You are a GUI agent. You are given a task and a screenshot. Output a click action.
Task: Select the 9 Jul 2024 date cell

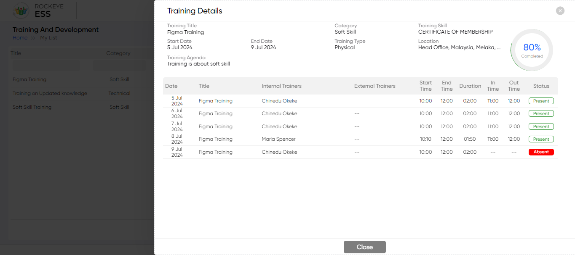point(177,152)
